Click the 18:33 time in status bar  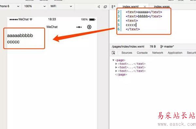pos(52,19)
